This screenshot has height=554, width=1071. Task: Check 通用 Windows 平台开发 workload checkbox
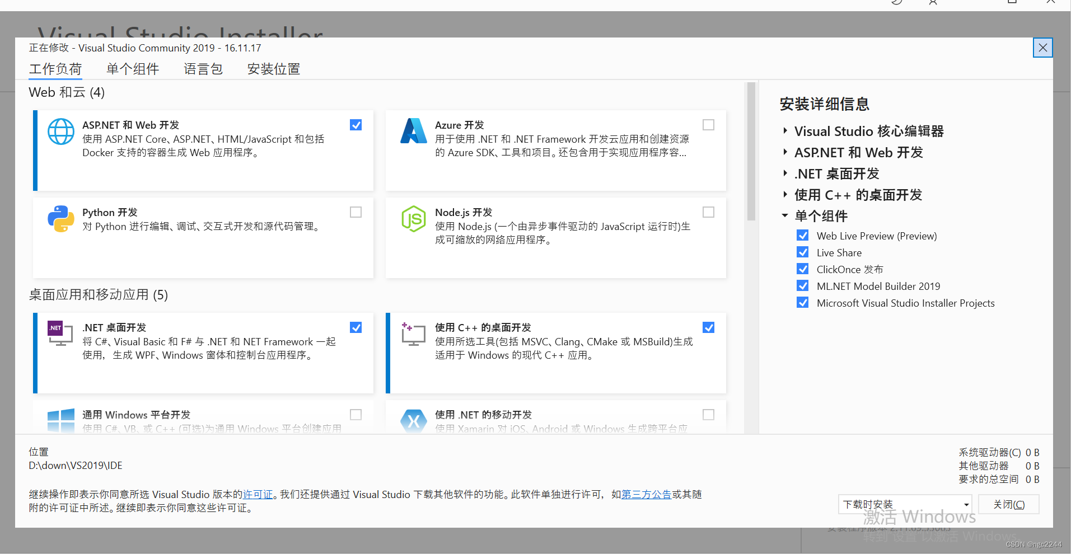click(356, 415)
